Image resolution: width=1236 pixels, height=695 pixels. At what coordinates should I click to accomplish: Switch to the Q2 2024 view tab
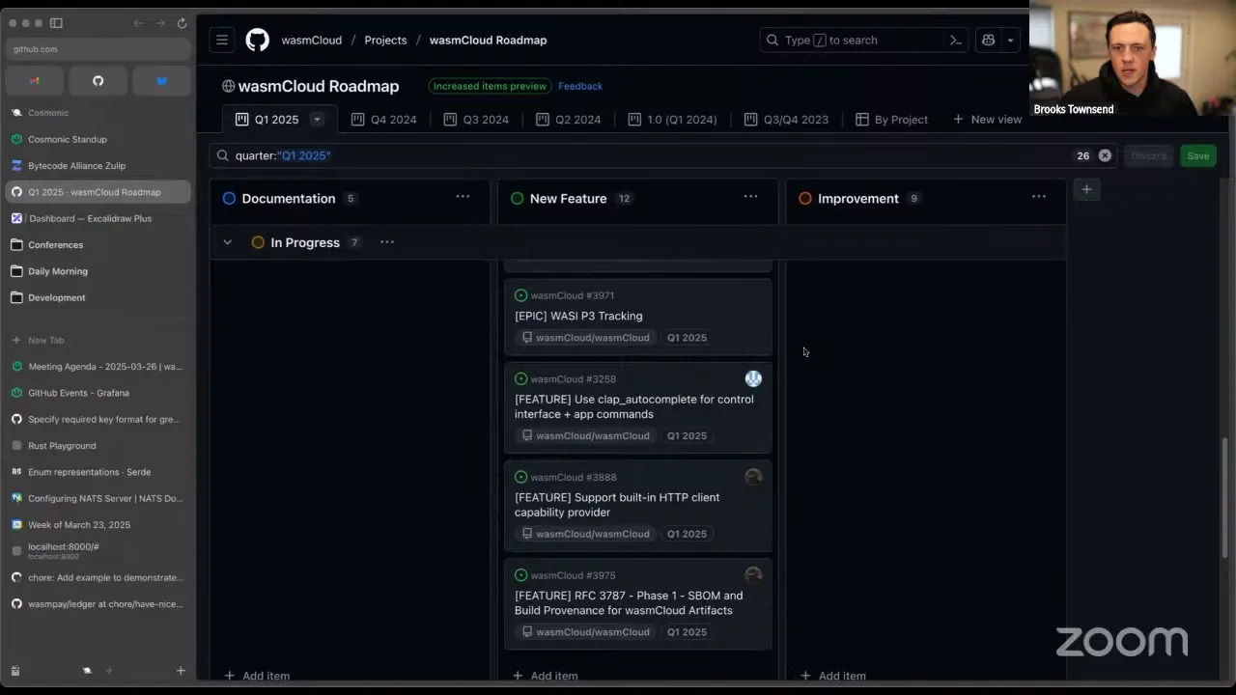[568, 120]
